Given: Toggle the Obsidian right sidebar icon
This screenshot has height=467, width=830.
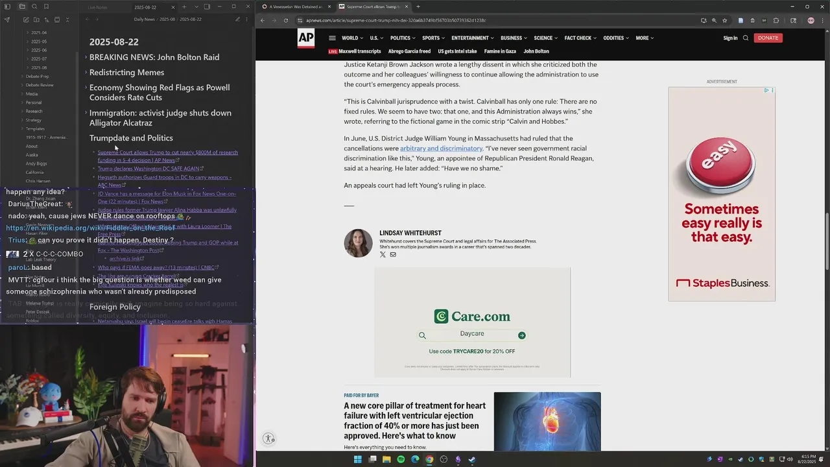Looking at the screenshot, I should [x=207, y=6].
